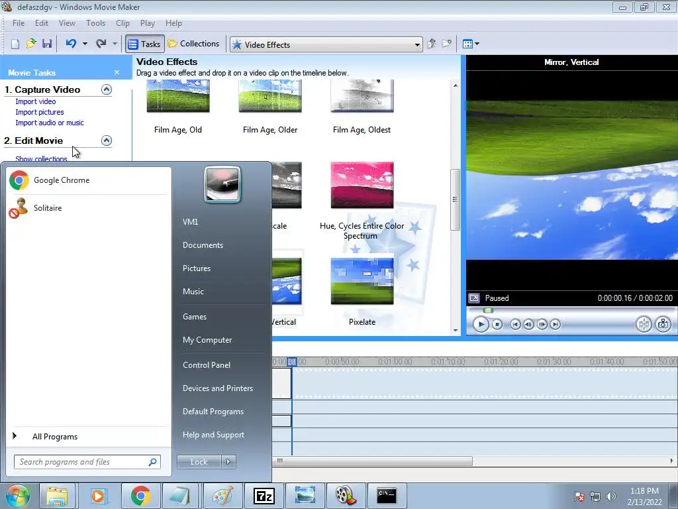This screenshot has width=678, height=509.
Task: Click the Undo arrow icon
Action: [x=71, y=44]
